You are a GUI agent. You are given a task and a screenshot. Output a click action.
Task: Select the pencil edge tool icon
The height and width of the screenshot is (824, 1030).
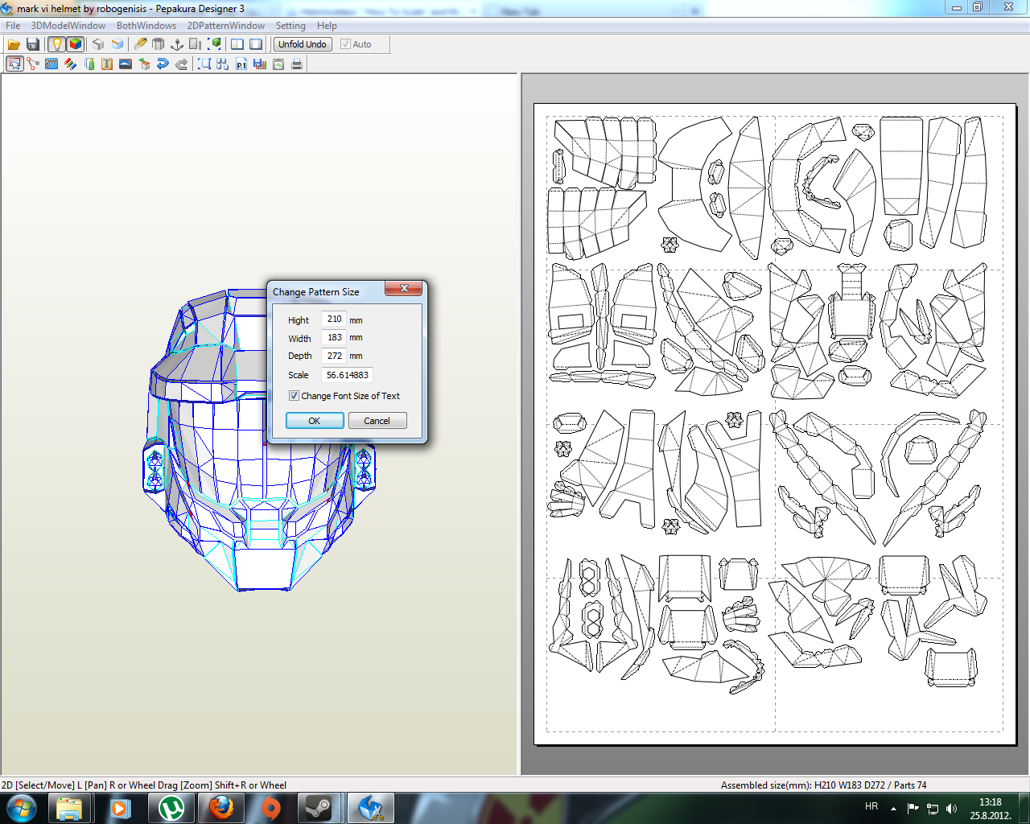[x=141, y=44]
